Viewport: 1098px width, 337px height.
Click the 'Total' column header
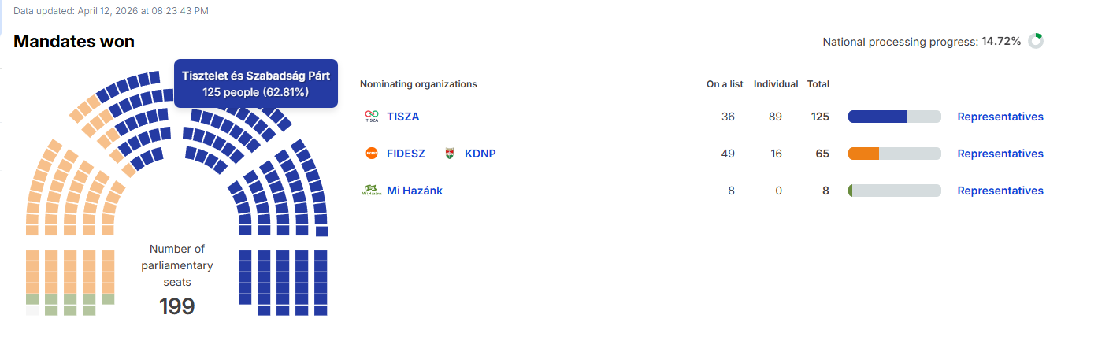[818, 84]
